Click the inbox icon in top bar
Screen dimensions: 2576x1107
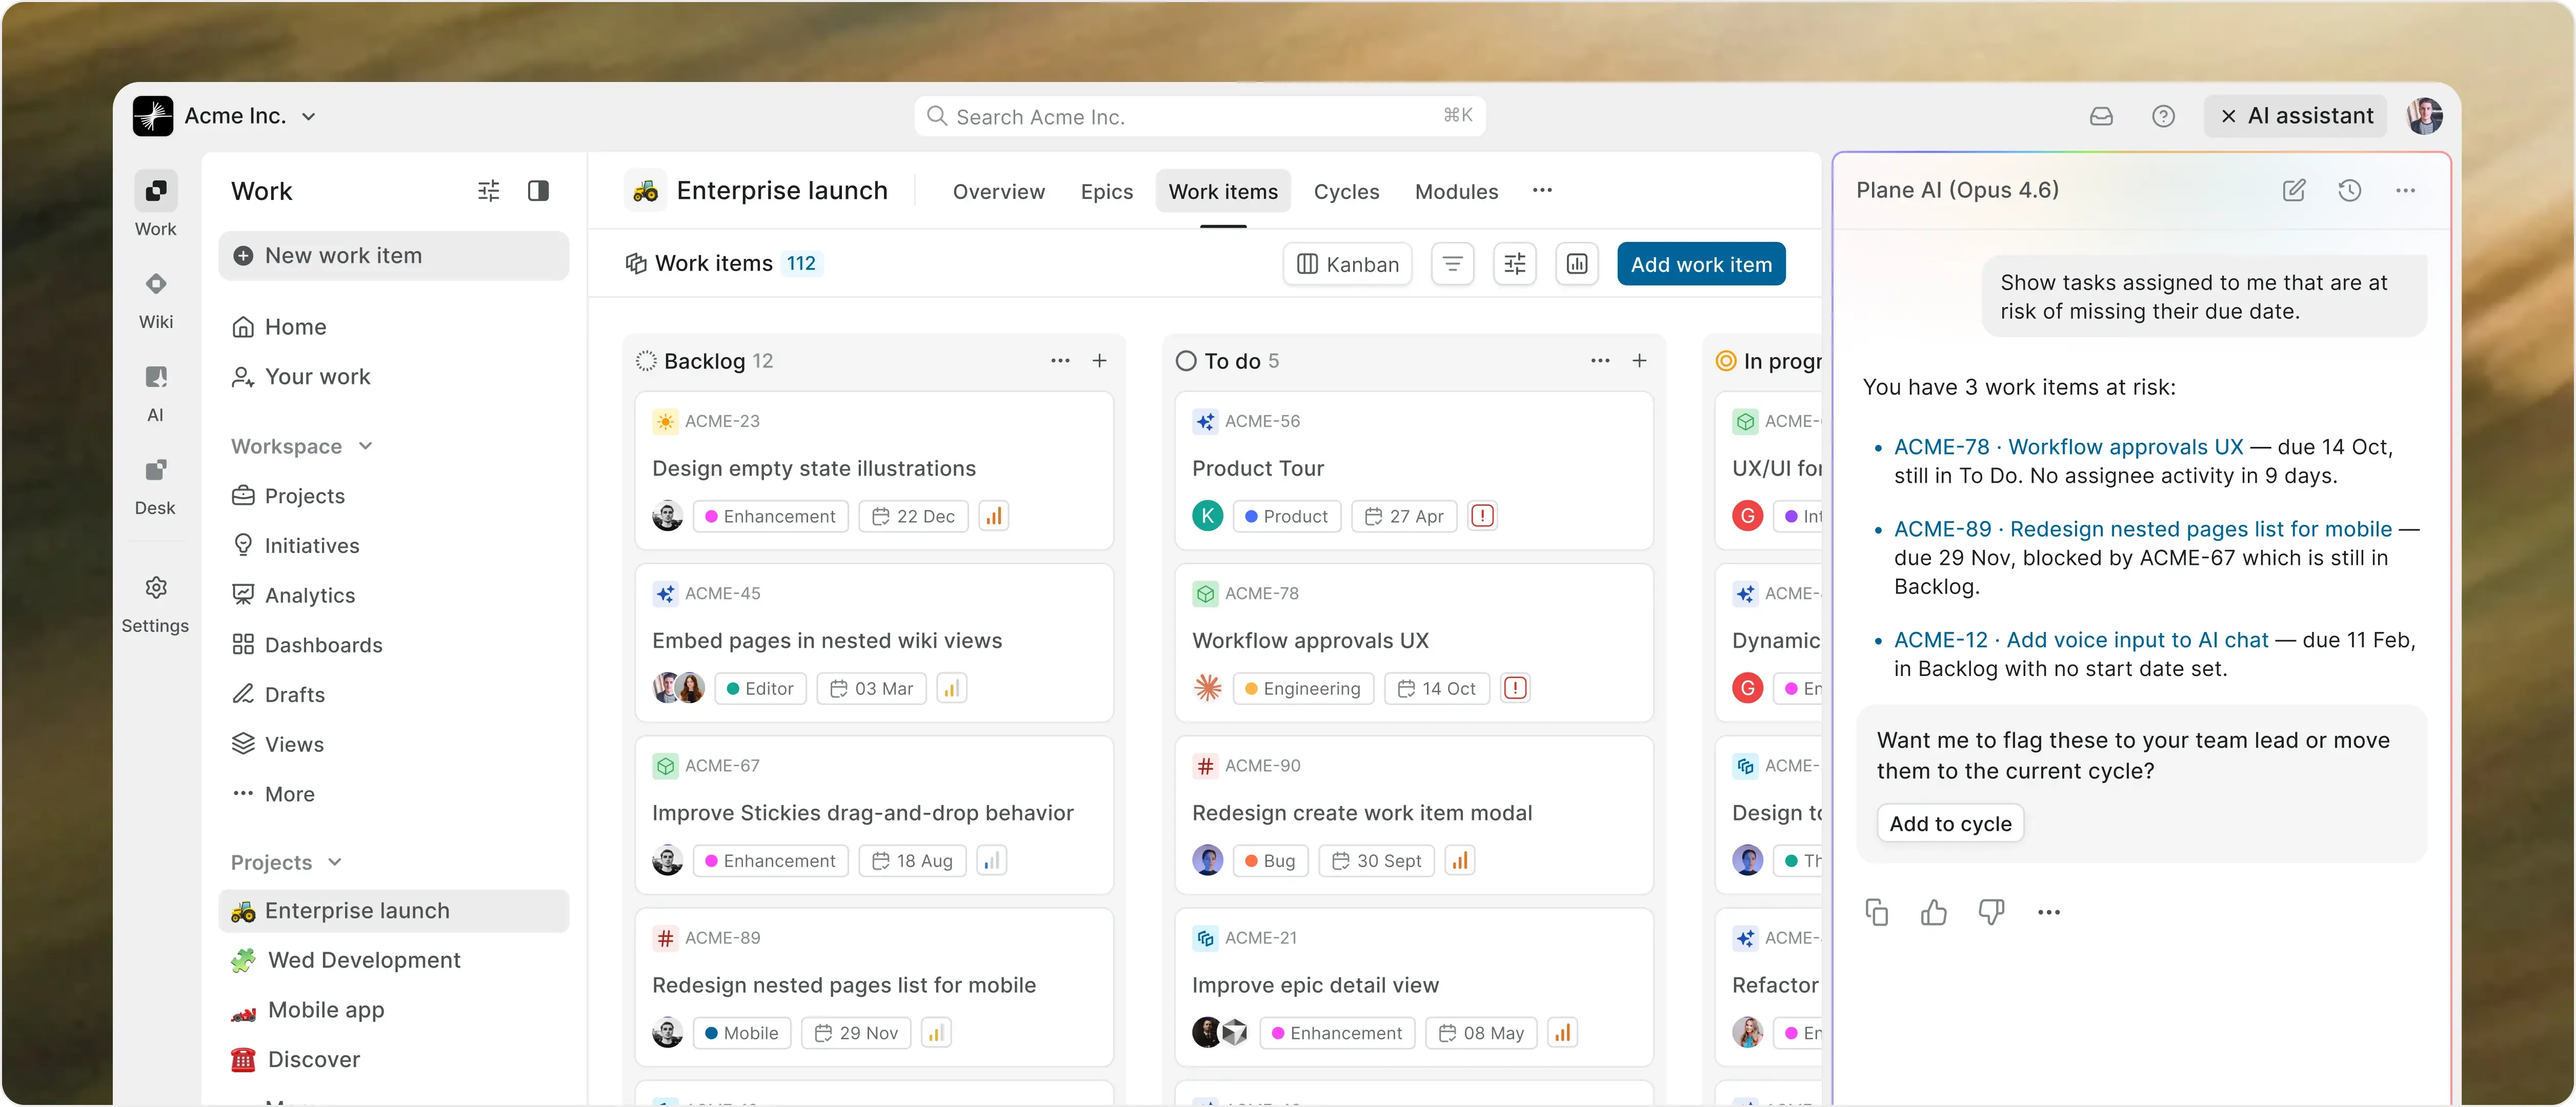pyautogui.click(x=2101, y=116)
